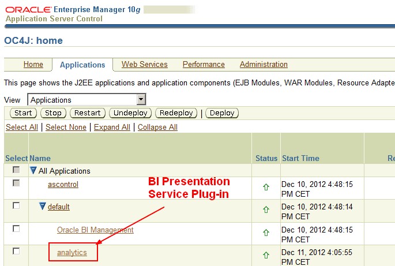Check the box for analytics application

coord(16,251)
